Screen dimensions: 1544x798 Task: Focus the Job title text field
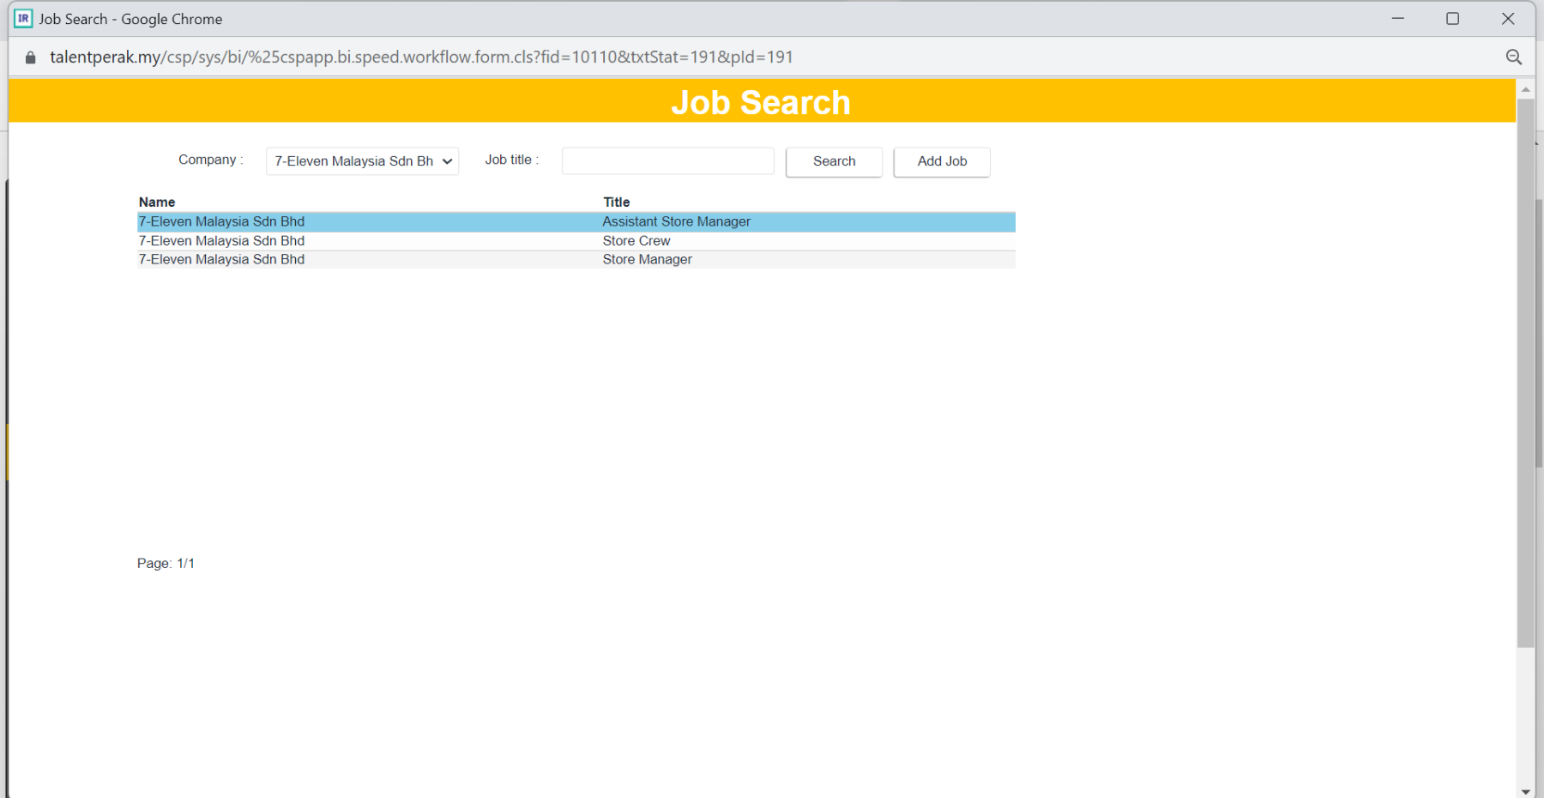pyautogui.click(x=667, y=161)
